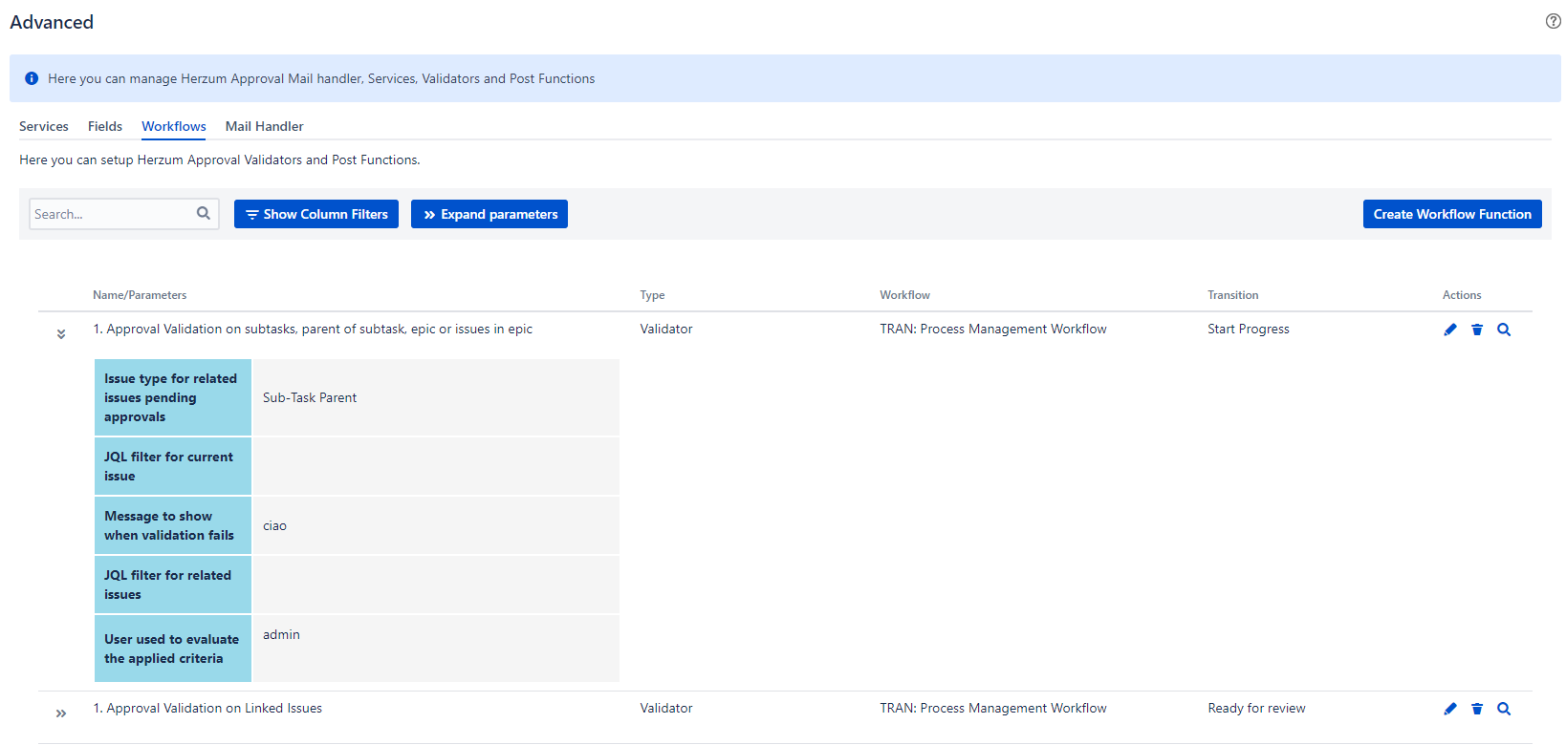Select the Workflows tab

pyautogui.click(x=174, y=126)
